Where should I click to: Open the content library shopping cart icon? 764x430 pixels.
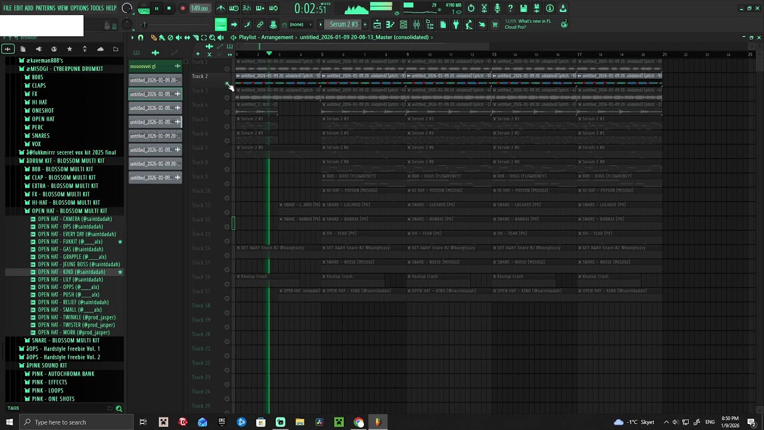494,24
